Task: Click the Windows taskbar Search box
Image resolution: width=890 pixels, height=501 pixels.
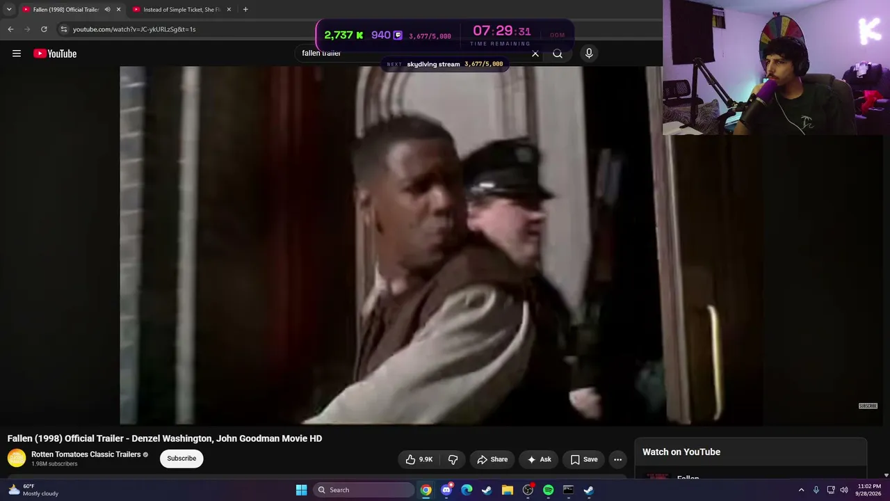Action: 364,490
